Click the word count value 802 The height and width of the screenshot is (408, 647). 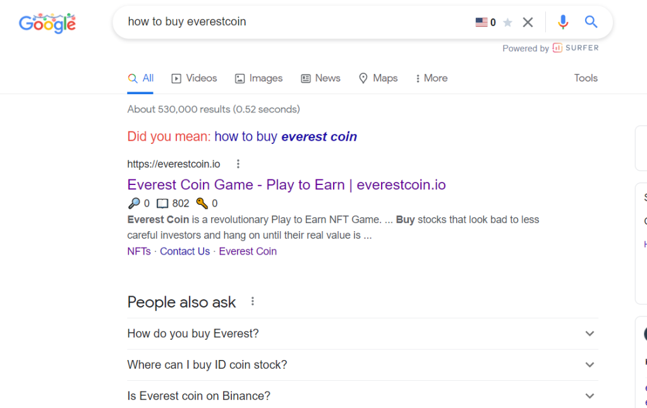[x=181, y=203]
